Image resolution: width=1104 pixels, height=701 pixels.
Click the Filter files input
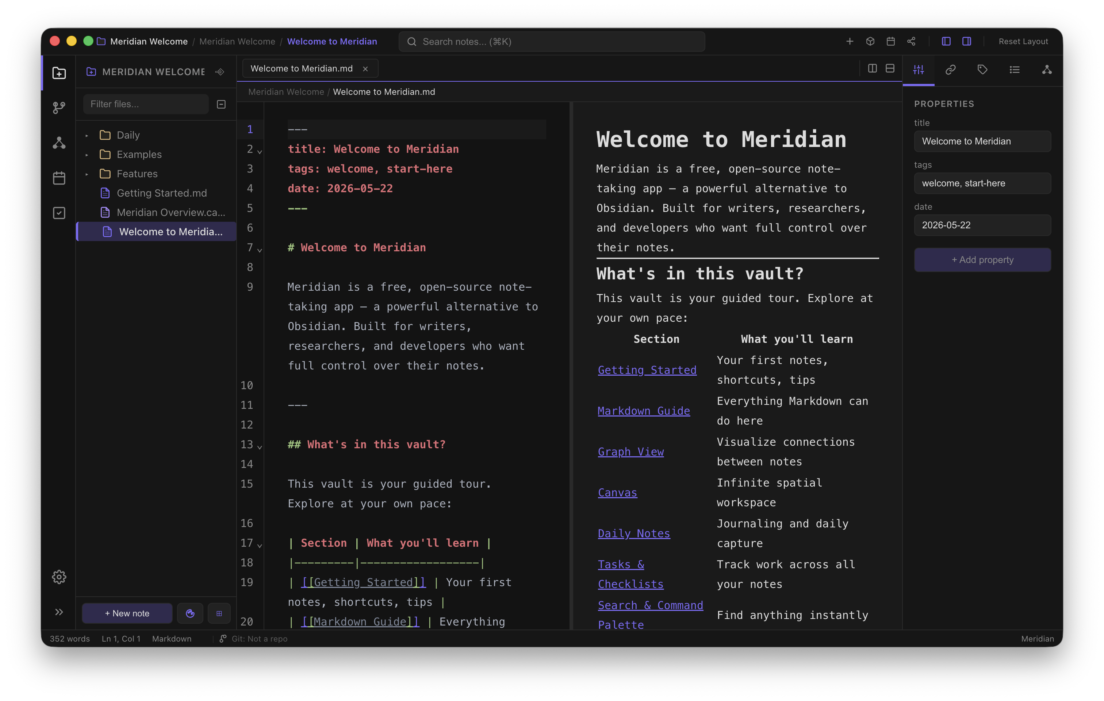pos(146,104)
